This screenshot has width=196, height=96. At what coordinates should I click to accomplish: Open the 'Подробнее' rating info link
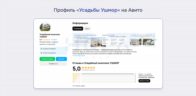[151, 77]
